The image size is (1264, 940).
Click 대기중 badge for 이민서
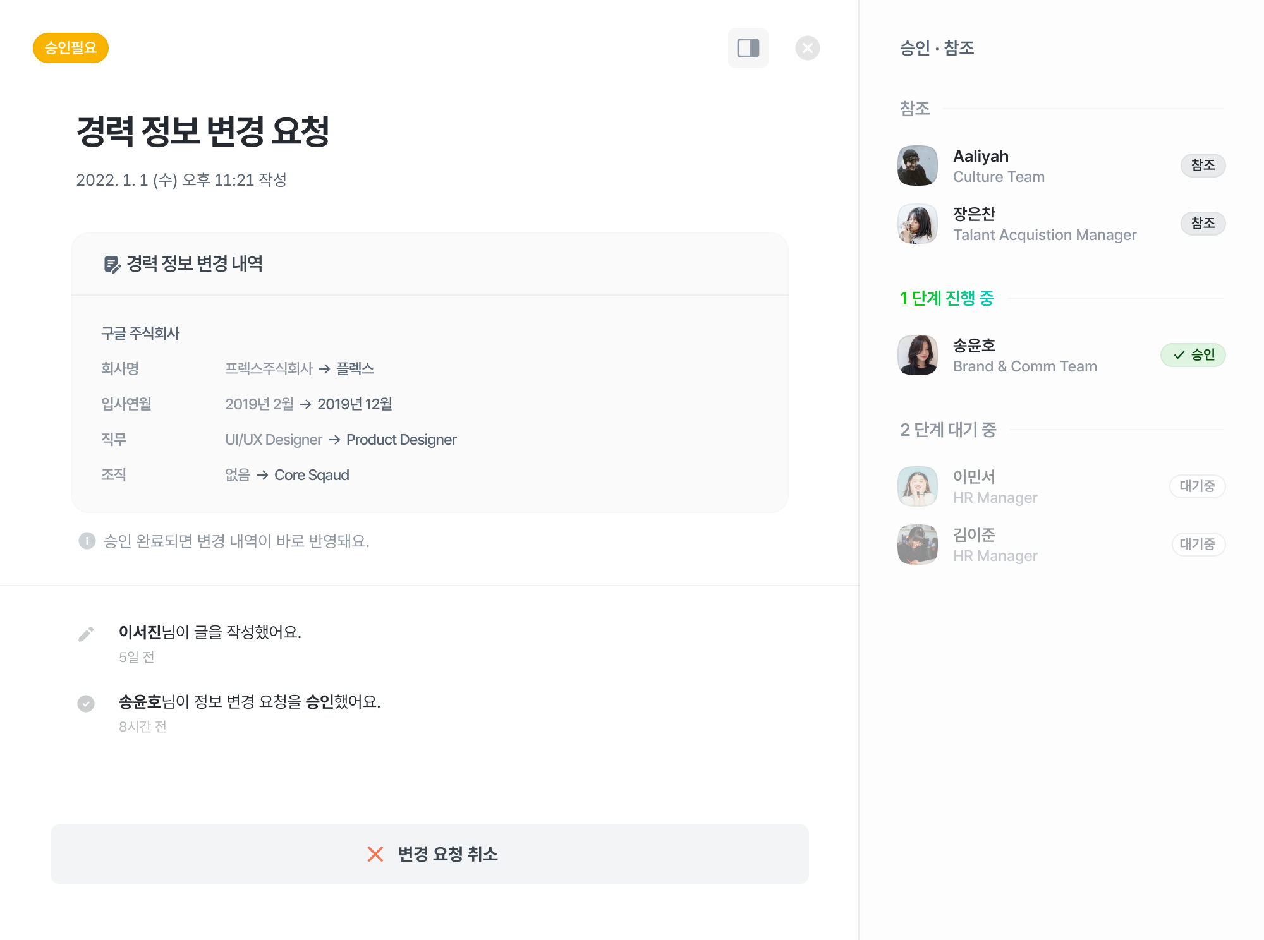coord(1197,486)
